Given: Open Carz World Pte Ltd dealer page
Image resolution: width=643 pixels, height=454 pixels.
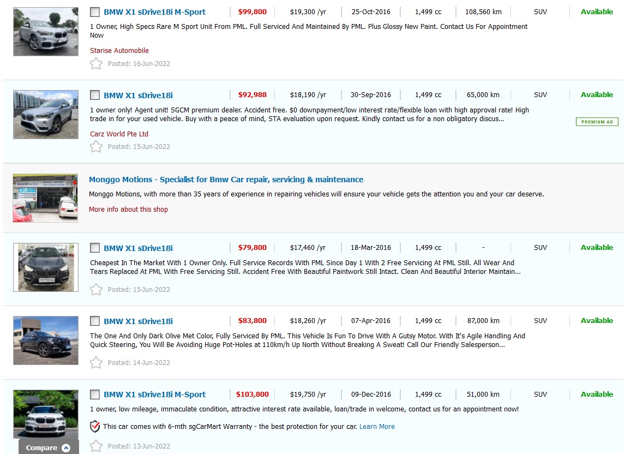Looking at the screenshot, I should (119, 134).
